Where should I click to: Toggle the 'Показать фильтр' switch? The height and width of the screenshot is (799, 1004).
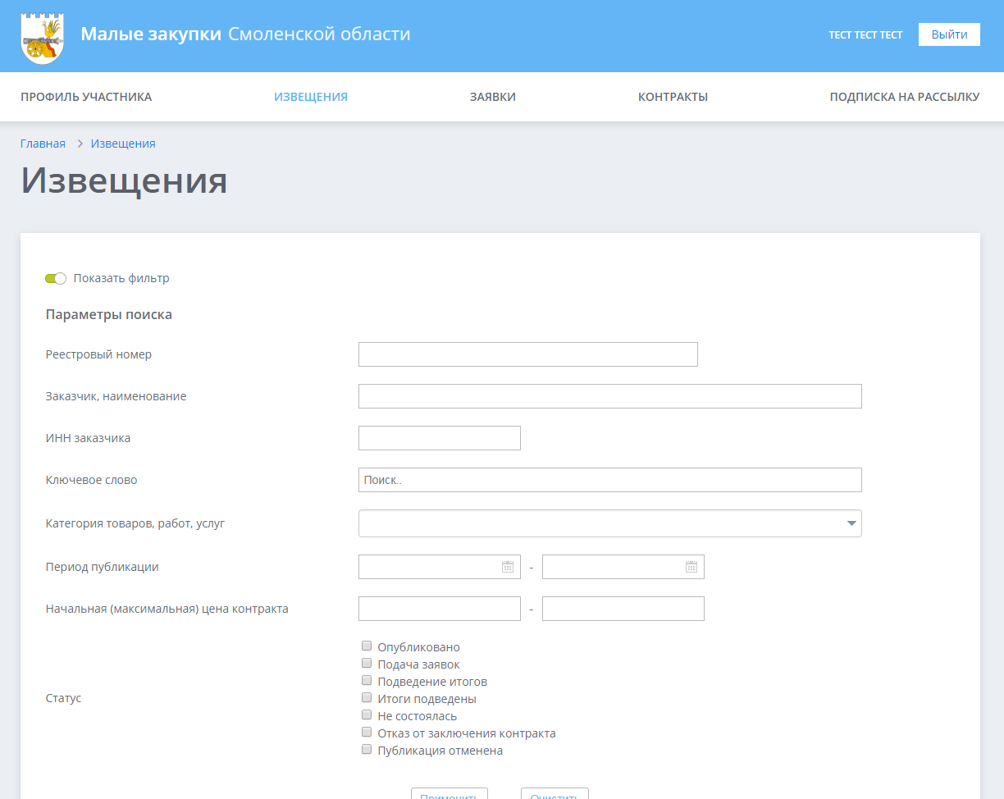[x=56, y=278]
